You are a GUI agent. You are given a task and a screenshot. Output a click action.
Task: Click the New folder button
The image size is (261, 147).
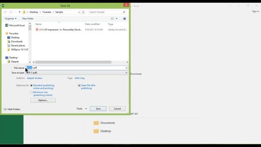(28, 18)
